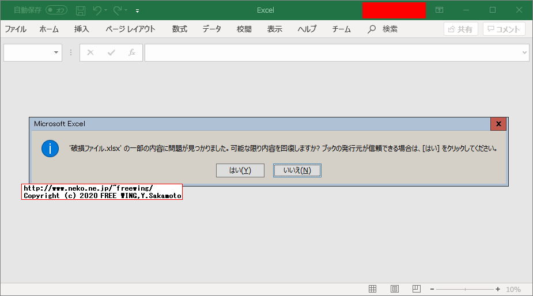Click はい(Y) to recover the file
533x296 pixels.
point(240,170)
